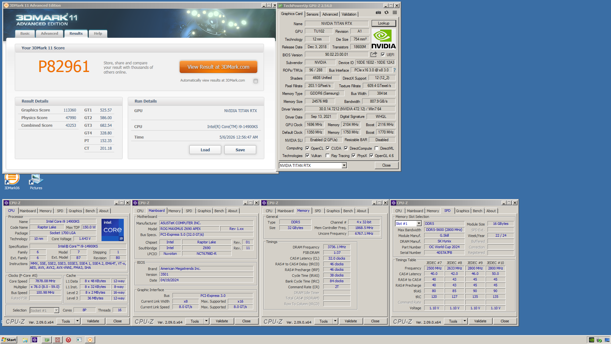The height and width of the screenshot is (344, 611).
Task: Open the Help tab in 3DMark 11
Action: pos(98,33)
